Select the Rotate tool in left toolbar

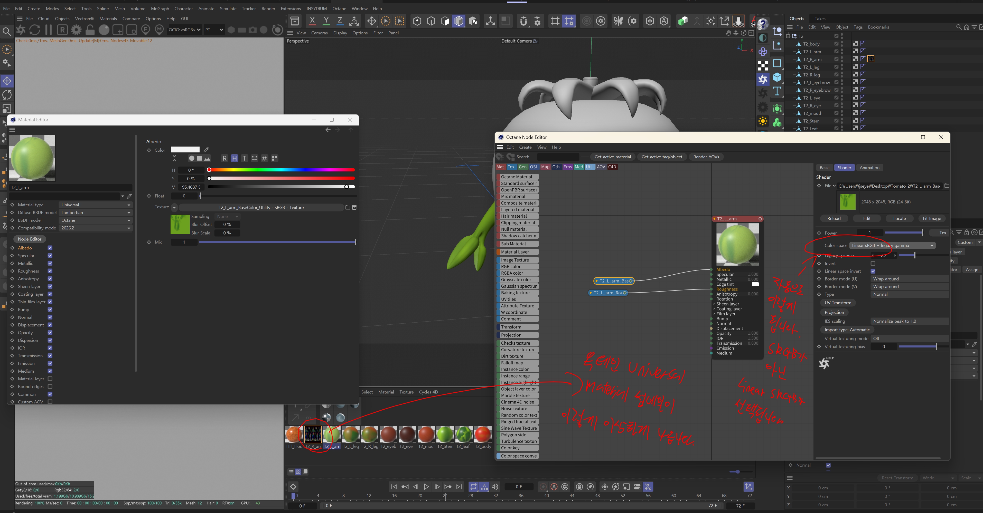pos(7,95)
